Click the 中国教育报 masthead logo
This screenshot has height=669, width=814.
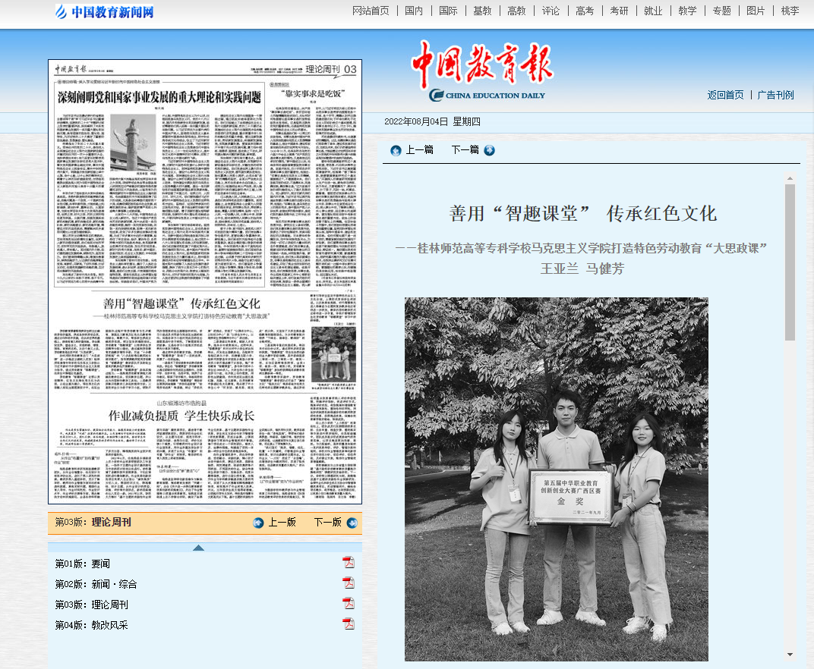click(x=483, y=70)
